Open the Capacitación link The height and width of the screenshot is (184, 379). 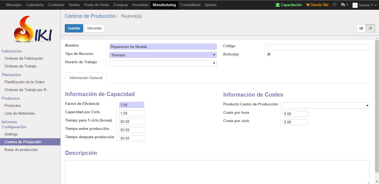289,5
